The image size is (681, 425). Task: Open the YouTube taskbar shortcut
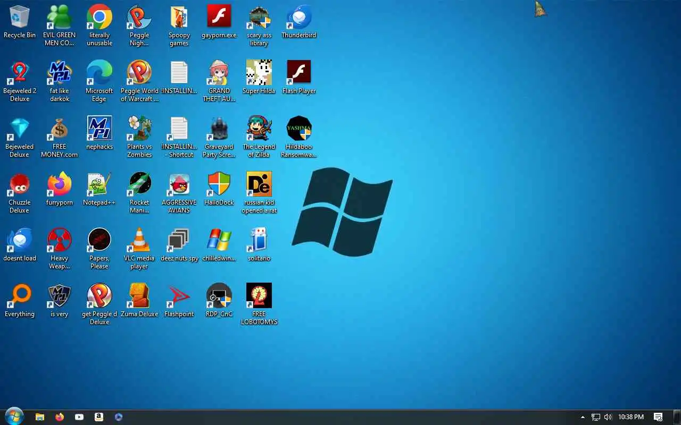79,417
